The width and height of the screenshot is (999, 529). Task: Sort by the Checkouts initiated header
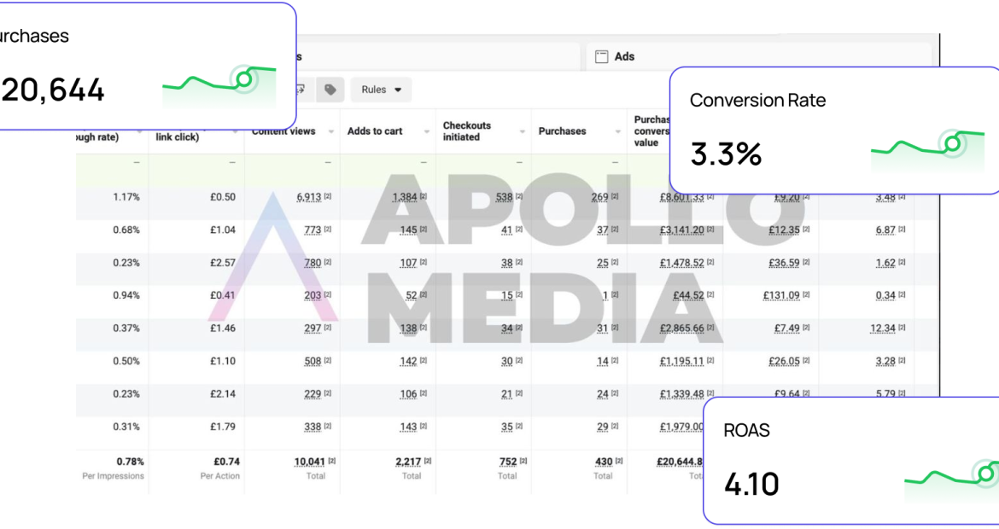pos(467,131)
